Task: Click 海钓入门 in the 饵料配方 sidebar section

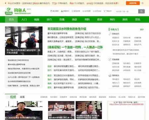Action: (x=116, y=83)
